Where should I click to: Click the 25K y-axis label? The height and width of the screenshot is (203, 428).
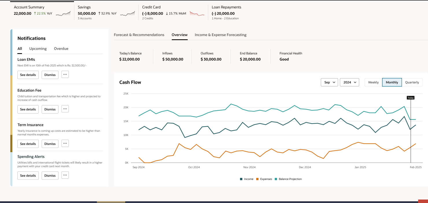click(x=126, y=94)
